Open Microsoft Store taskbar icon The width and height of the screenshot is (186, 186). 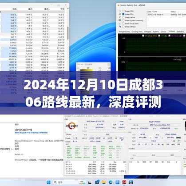point(97,182)
